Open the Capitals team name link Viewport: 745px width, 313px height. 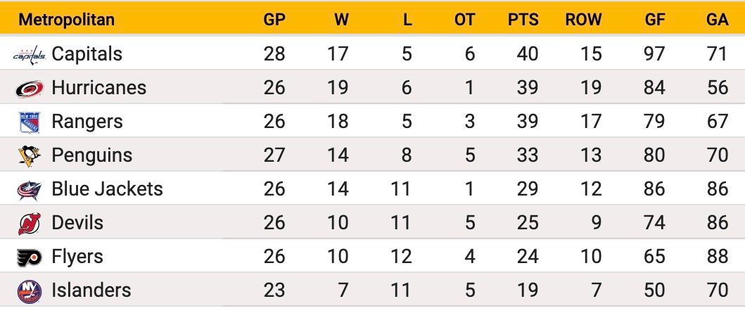click(x=87, y=54)
